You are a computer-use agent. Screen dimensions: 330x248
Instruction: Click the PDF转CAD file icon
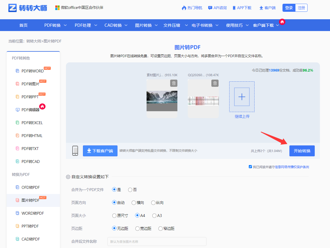click(x=18, y=161)
